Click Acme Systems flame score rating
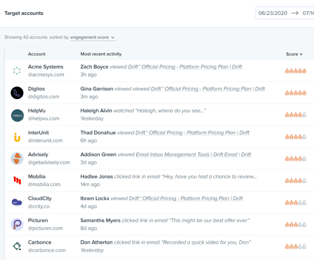The image size is (314, 260). (x=296, y=71)
